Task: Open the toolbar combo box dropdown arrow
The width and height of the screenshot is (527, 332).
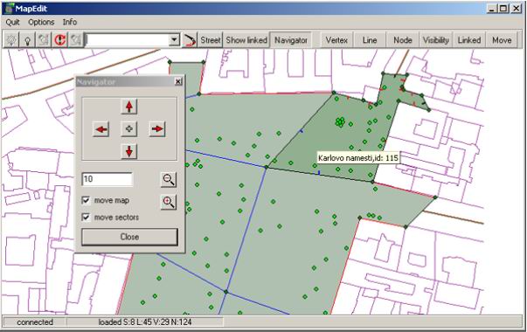Action: [x=174, y=39]
